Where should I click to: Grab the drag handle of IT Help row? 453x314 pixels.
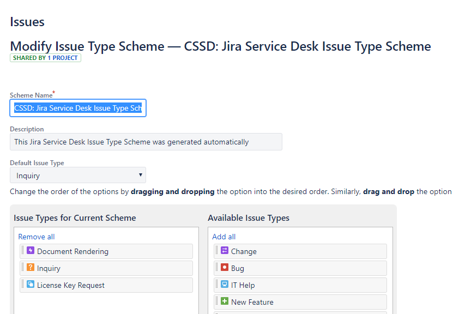(x=217, y=284)
